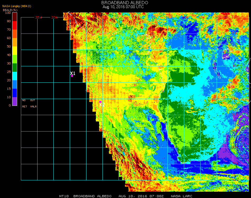Click the 5S latitude label

coord(235,66)
